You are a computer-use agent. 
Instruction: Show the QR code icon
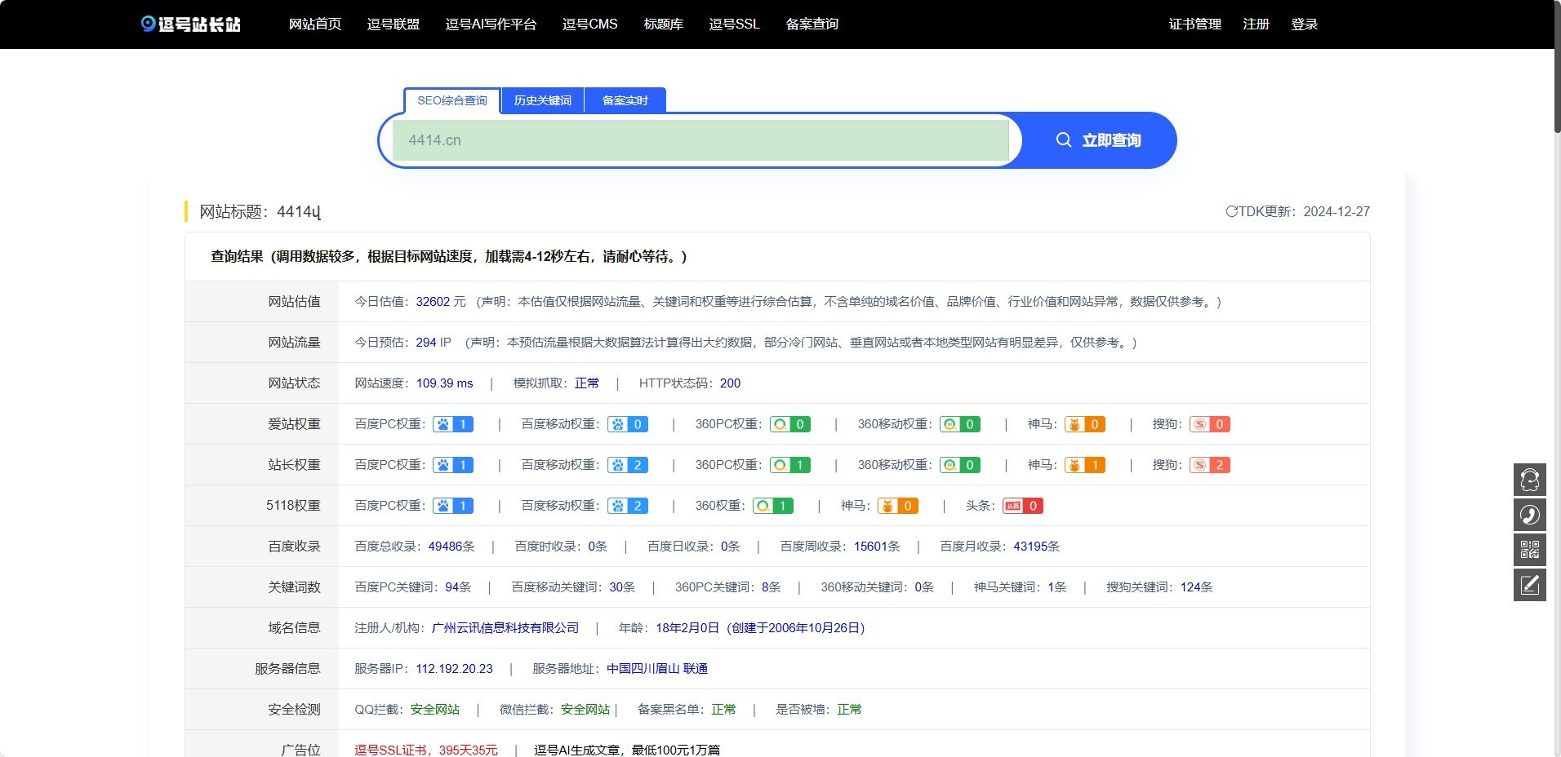[x=1530, y=550]
